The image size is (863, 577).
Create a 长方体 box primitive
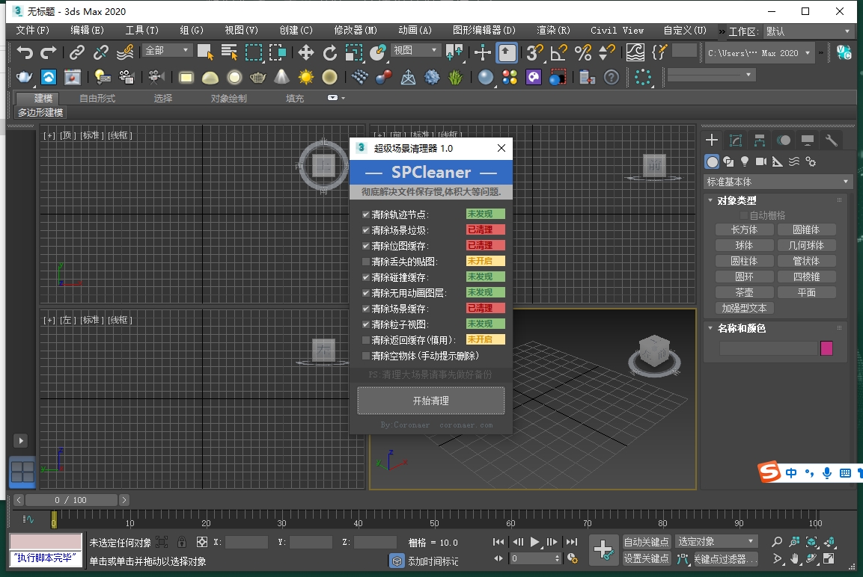pos(744,229)
